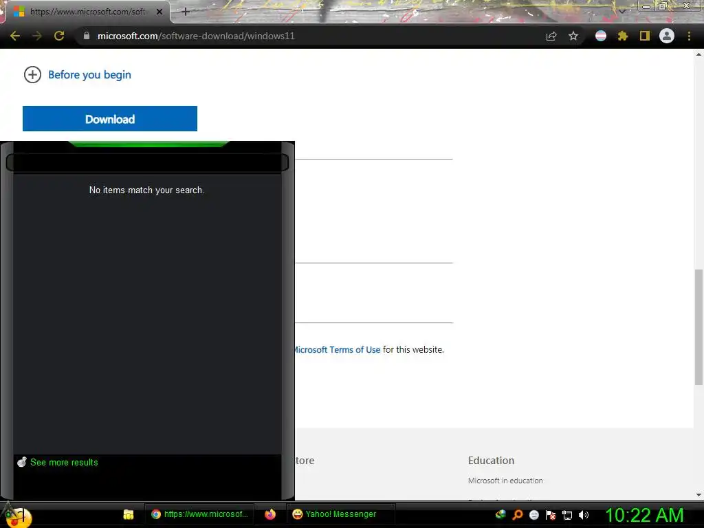Click the Start menu search box

click(x=147, y=162)
